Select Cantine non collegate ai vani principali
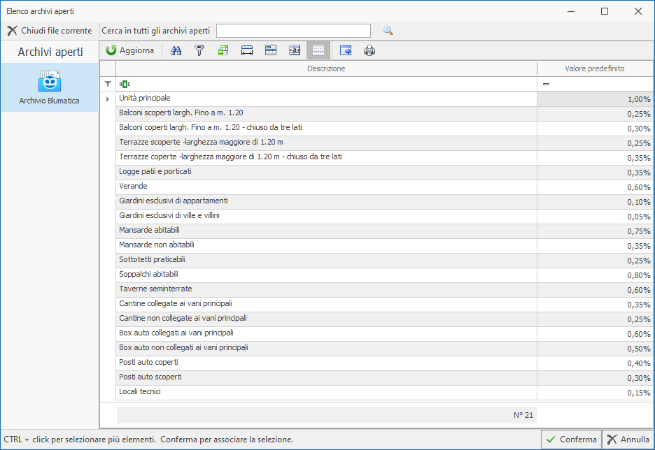Viewport: 655px width, 450px height. pyautogui.click(x=326, y=319)
